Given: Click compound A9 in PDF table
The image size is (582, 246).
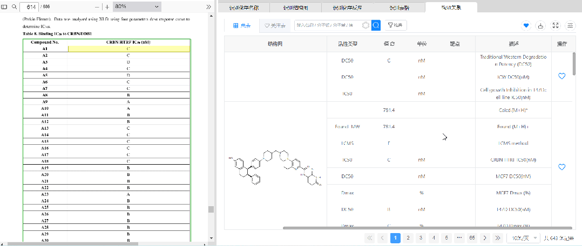Looking at the screenshot, I should pyautogui.click(x=45, y=102).
